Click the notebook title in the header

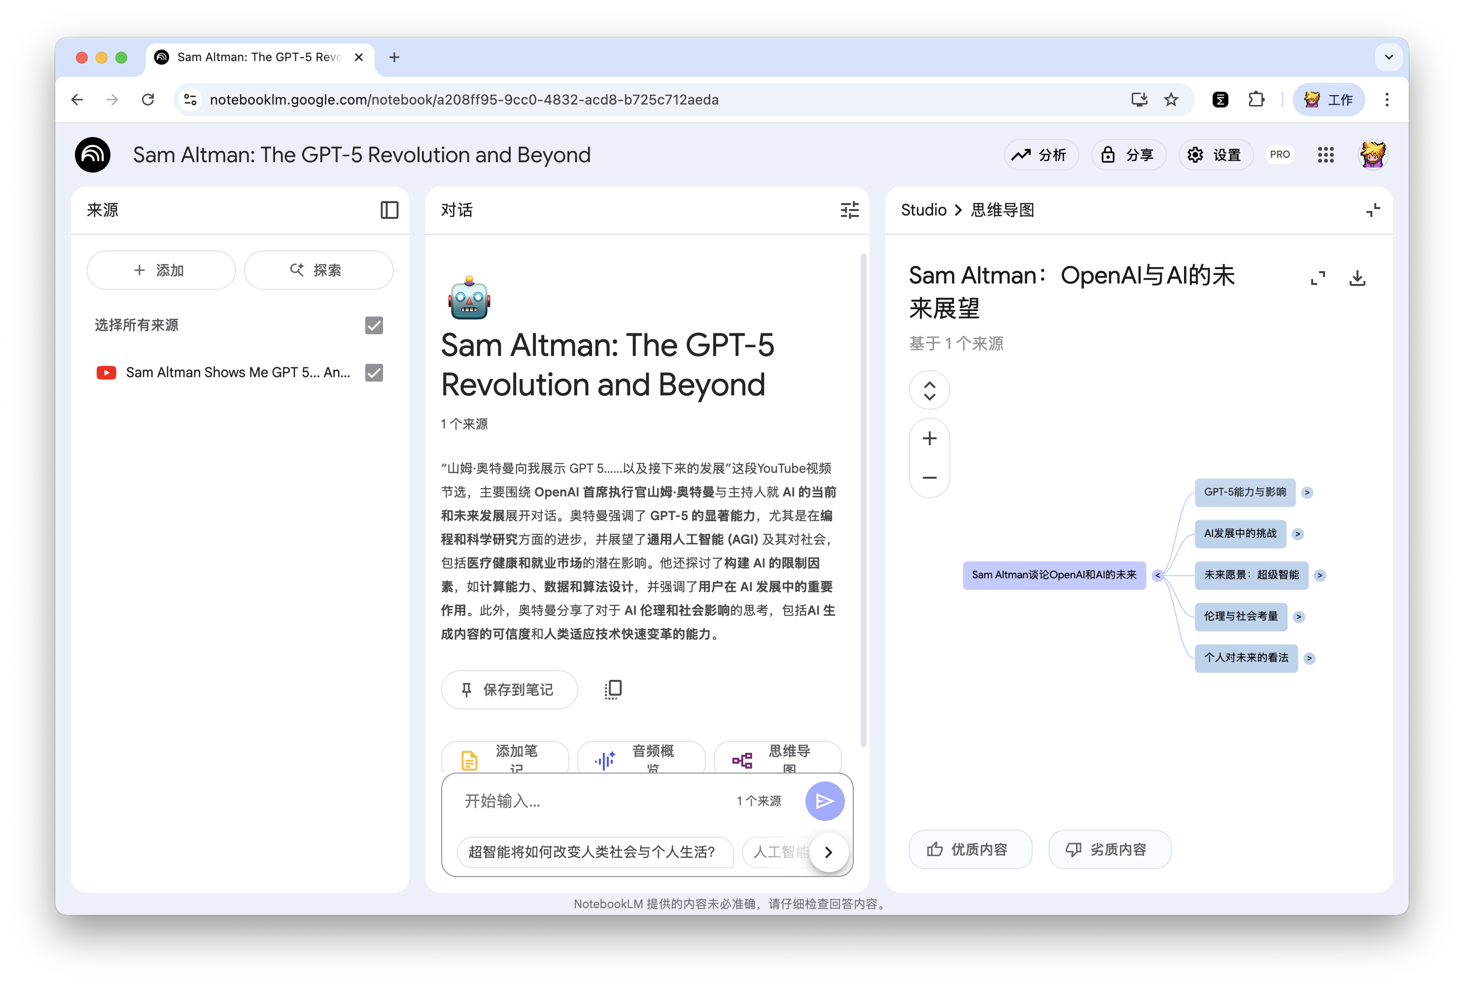coord(362,155)
